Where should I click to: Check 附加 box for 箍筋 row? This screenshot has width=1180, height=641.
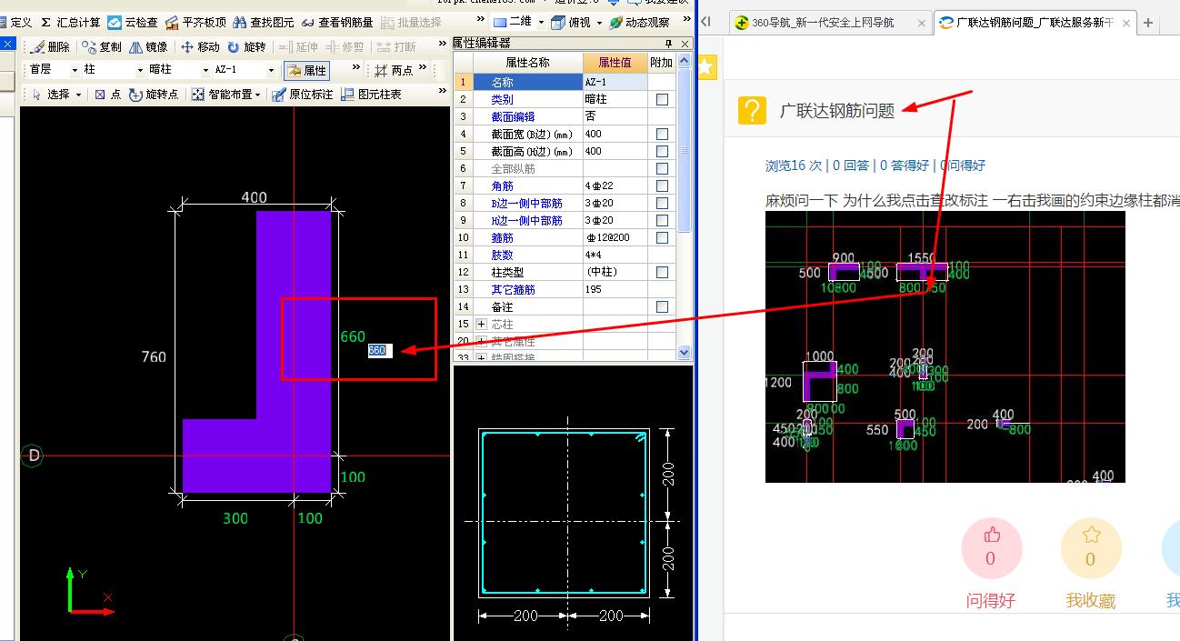tap(662, 237)
